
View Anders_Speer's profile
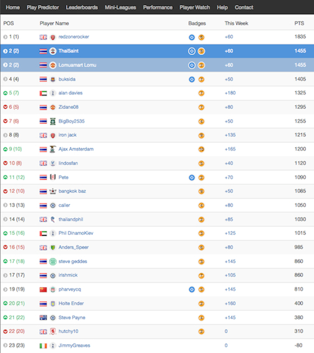point(74,247)
